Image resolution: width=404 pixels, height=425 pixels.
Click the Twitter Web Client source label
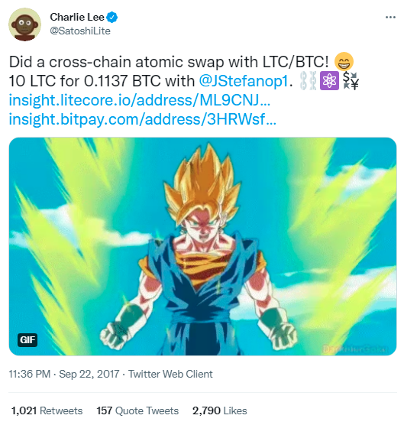[170, 374]
